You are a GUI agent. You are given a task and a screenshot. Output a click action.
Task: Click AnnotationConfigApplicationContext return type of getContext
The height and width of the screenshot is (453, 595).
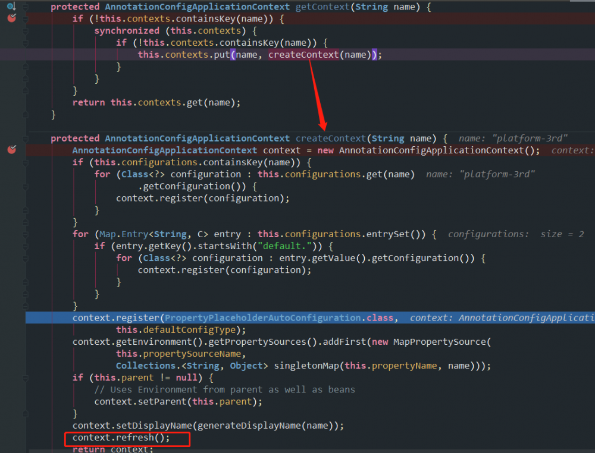[198, 7]
